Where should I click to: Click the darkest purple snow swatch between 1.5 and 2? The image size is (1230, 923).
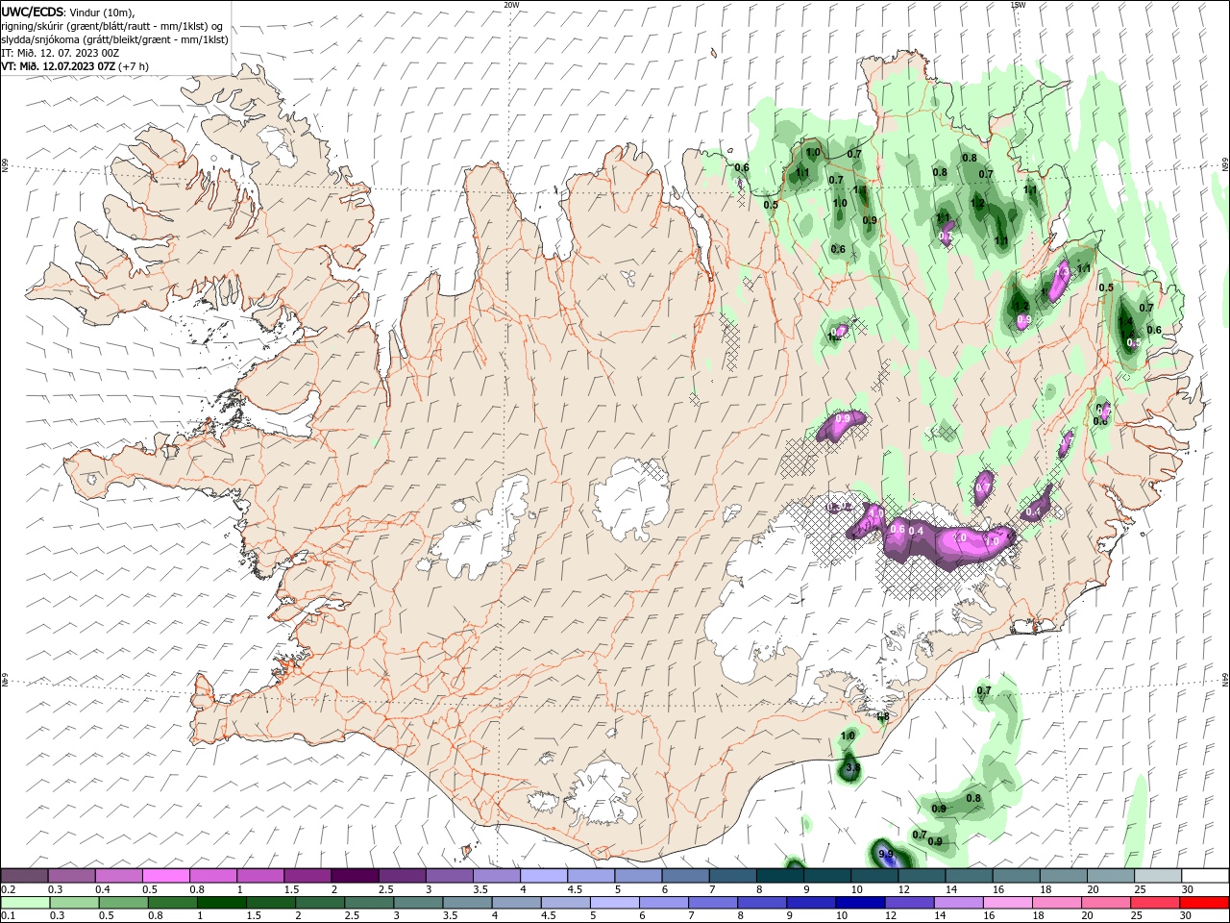coord(354,876)
